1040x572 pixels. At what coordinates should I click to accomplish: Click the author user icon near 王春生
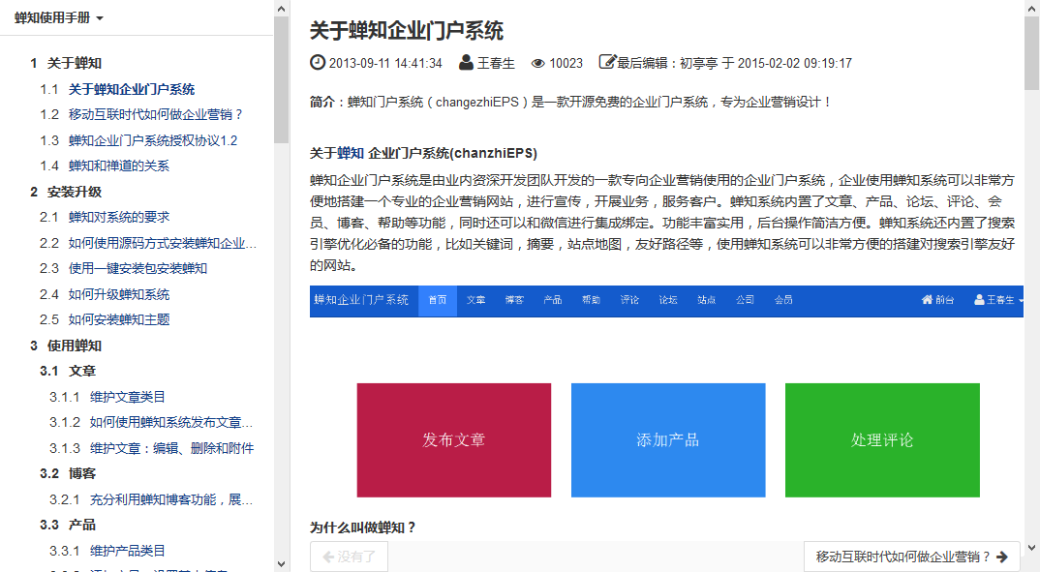(x=467, y=62)
